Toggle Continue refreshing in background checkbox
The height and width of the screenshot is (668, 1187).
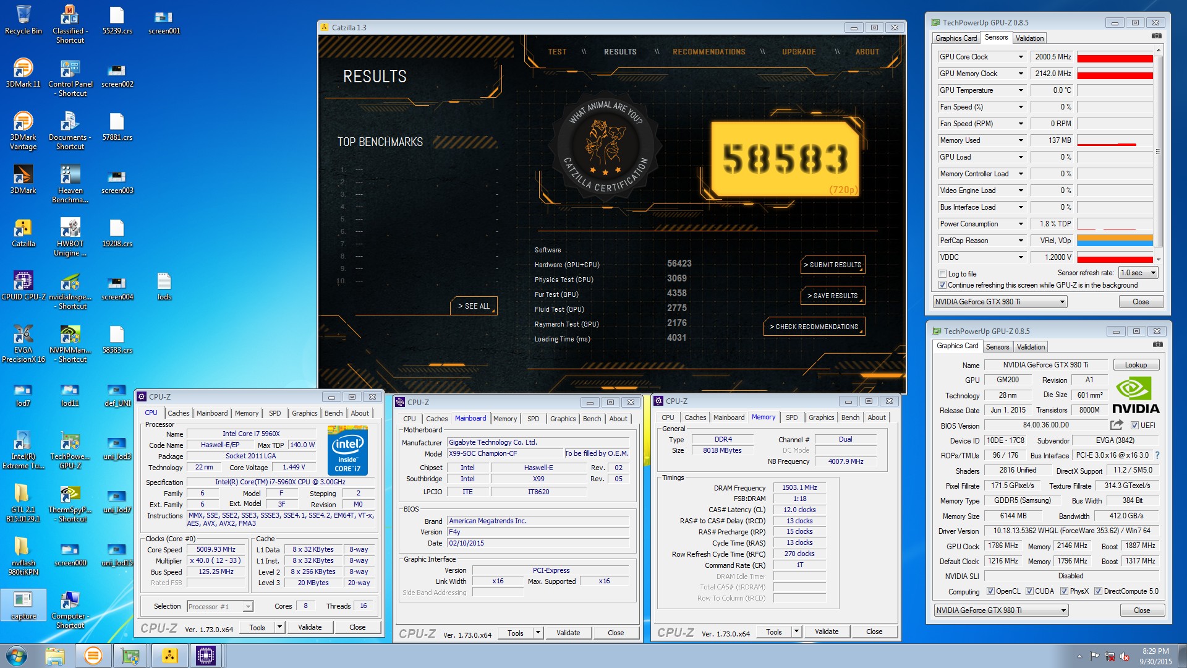942,285
